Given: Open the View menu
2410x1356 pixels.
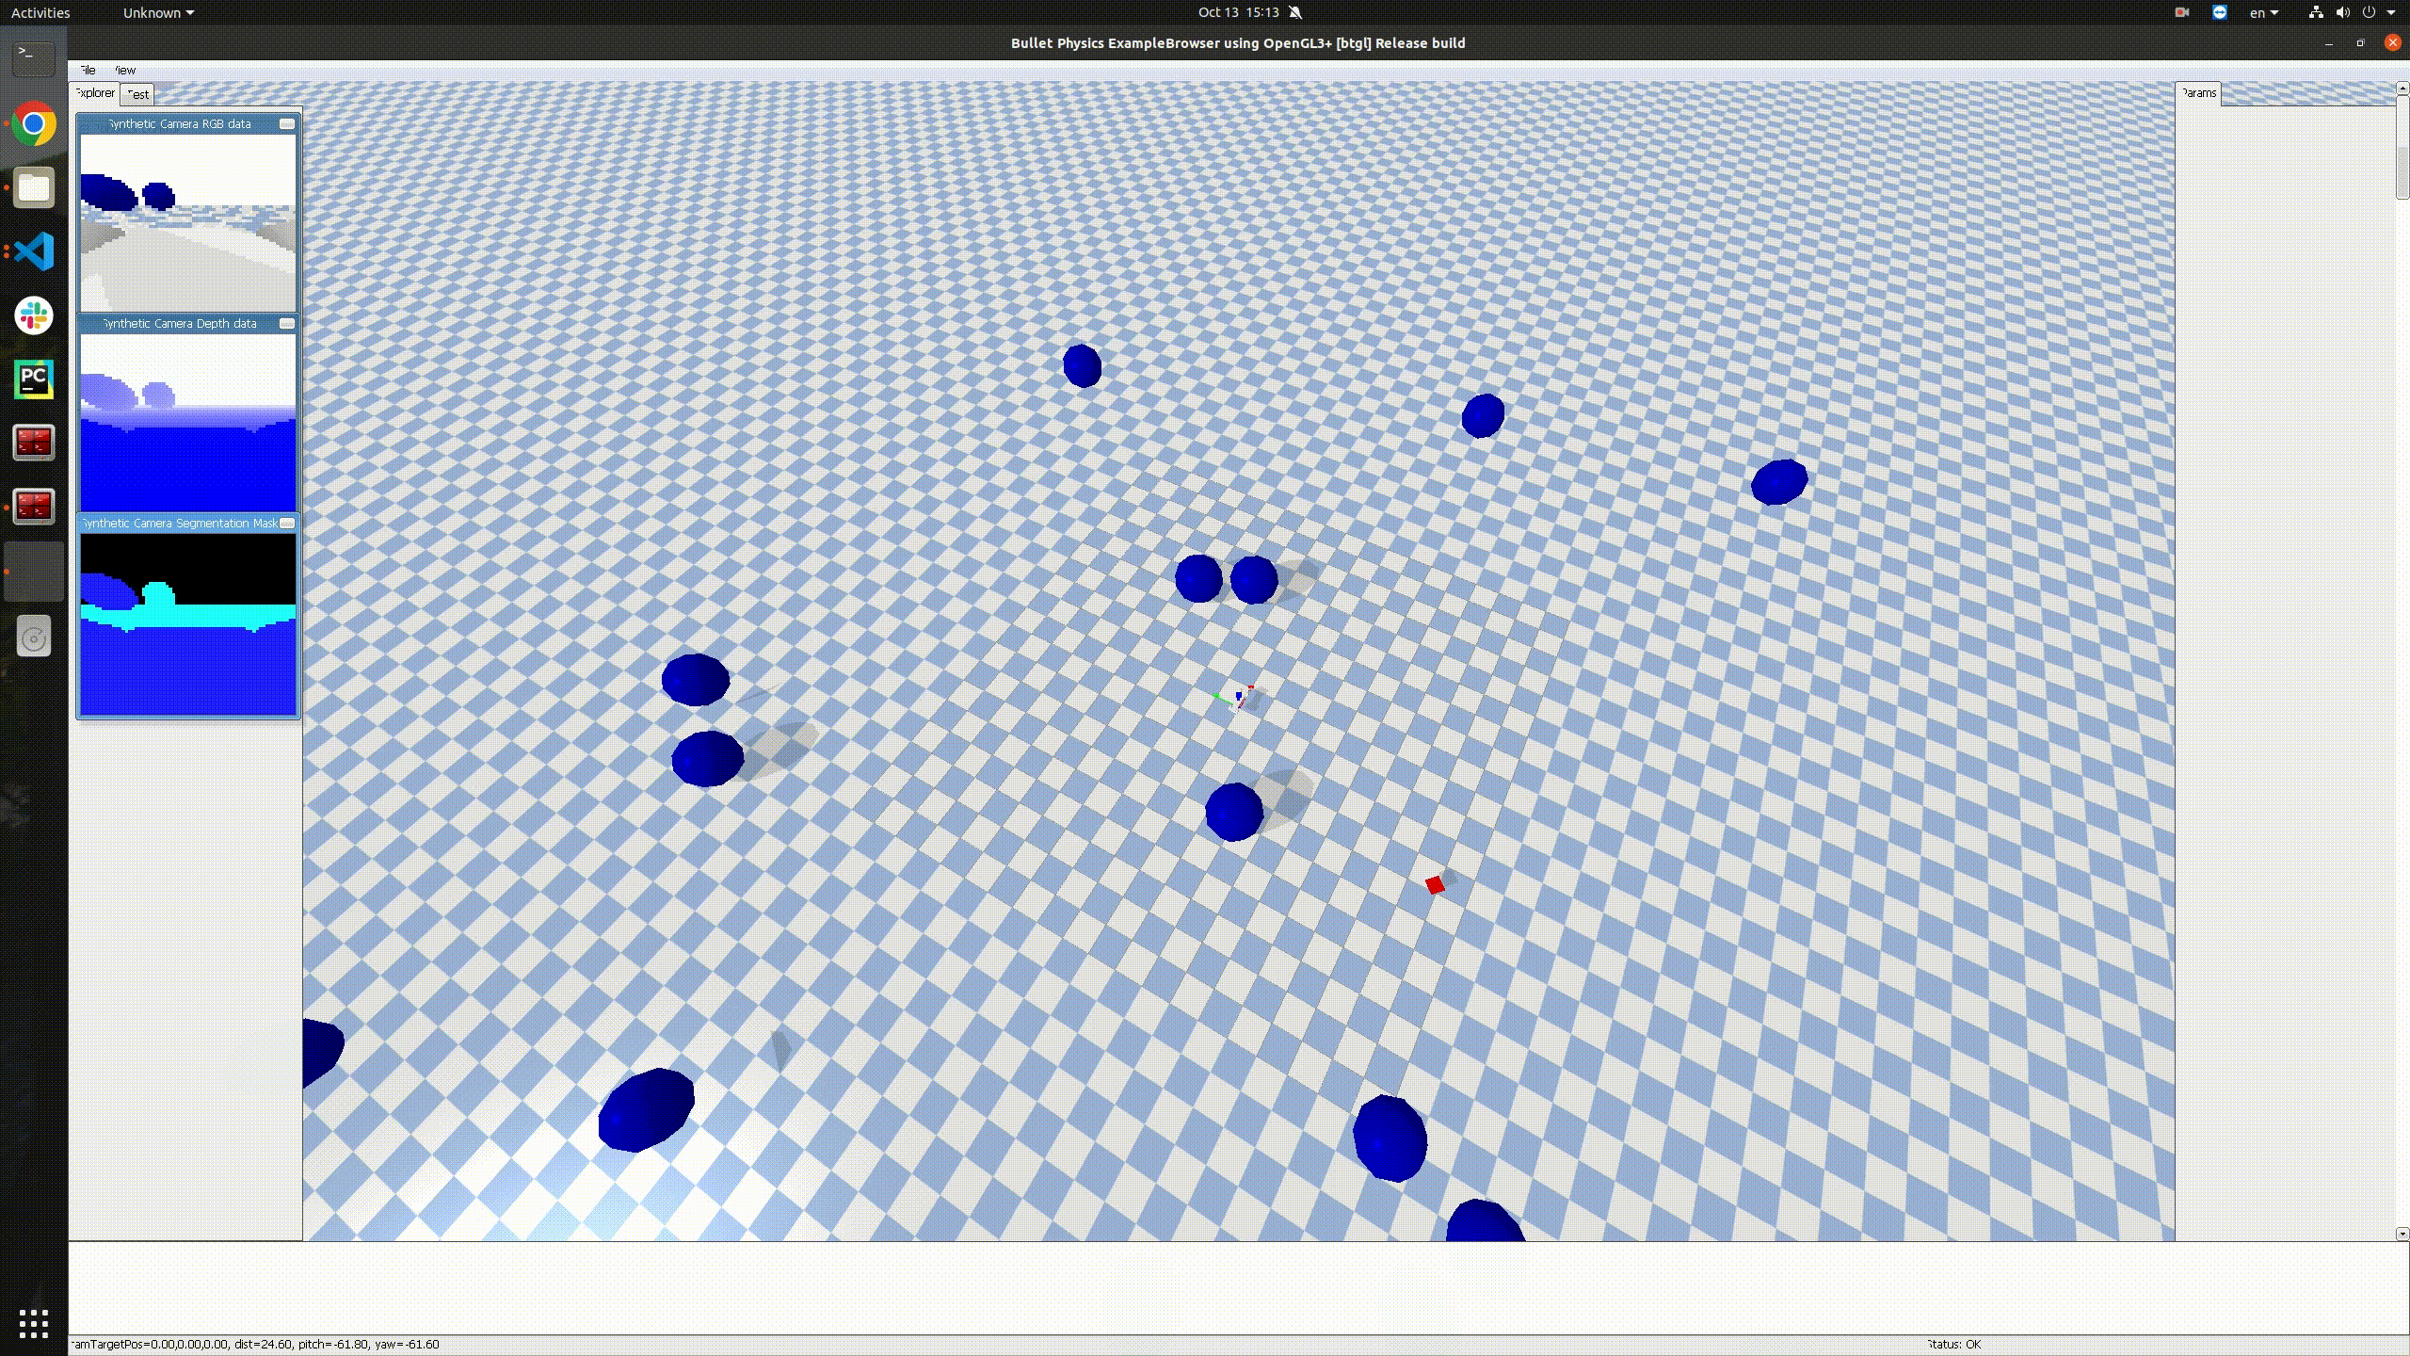Looking at the screenshot, I should pos(124,70).
